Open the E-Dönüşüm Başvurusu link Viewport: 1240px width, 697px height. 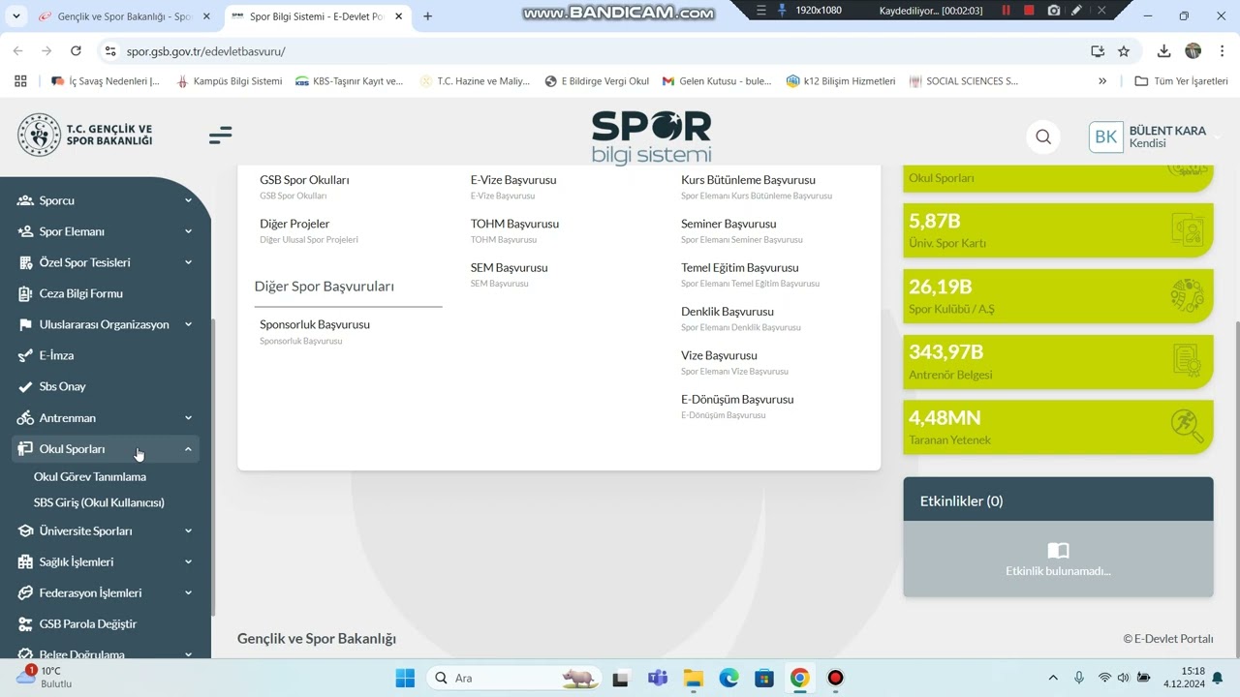pos(737,399)
